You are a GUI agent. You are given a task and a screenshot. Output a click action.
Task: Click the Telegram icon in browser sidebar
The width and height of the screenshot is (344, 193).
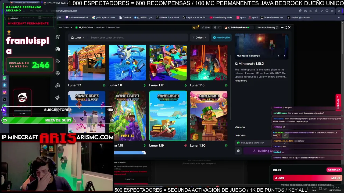[x=4, y=85]
